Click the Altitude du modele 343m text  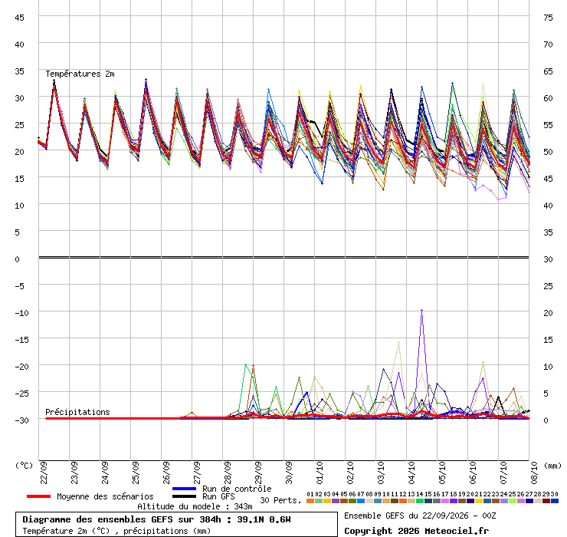[195, 506]
